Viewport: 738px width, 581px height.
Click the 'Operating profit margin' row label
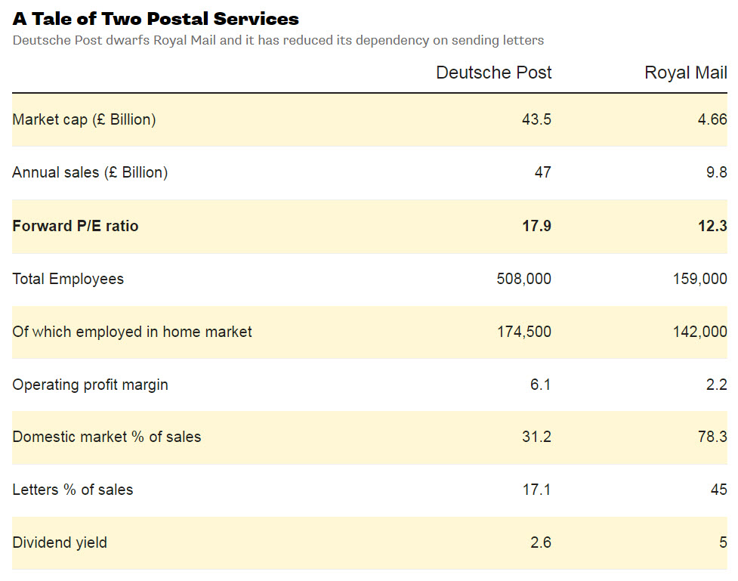click(x=90, y=385)
